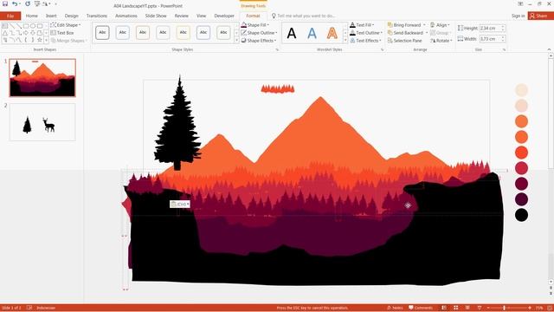Start Slide Show from status bar icon
Screen dimensions: 554x312
pyautogui.click(x=480, y=308)
